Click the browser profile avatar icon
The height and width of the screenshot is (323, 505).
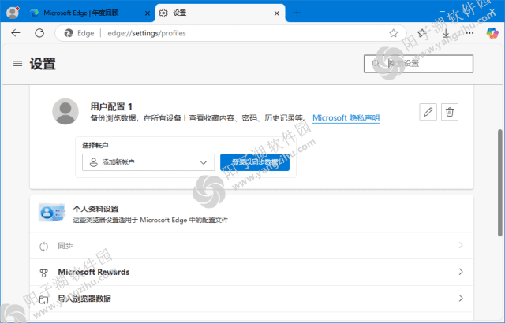point(13,13)
